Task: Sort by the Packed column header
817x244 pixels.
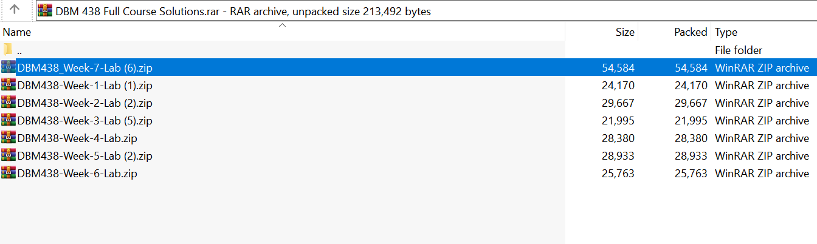Action: 691,32
